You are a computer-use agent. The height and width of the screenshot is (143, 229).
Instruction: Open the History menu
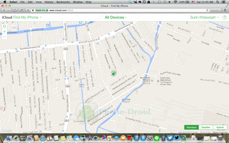(x=49, y=2)
